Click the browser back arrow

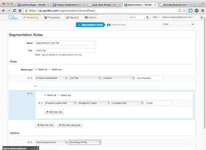pyautogui.click(x=3, y=11)
